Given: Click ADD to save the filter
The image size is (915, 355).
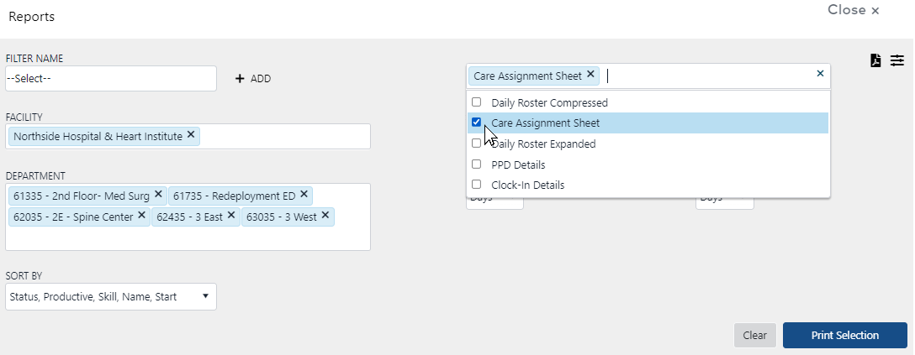Looking at the screenshot, I should tap(252, 79).
